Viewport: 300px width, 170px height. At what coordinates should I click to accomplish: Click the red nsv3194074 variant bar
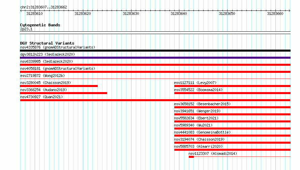point(232,143)
